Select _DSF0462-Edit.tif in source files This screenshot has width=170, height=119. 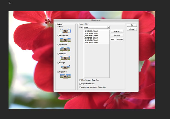click(91, 42)
